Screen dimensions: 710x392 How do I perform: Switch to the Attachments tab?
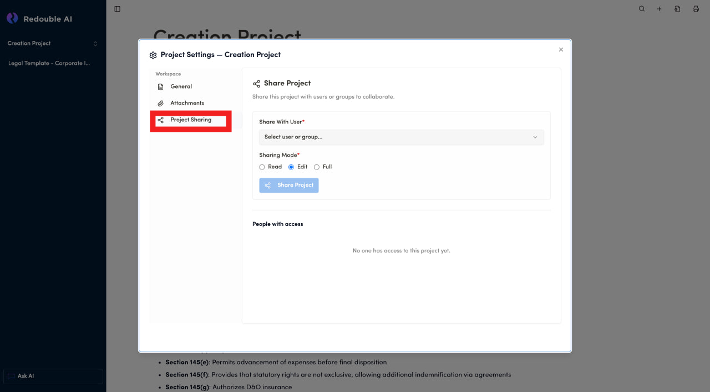[x=187, y=104]
